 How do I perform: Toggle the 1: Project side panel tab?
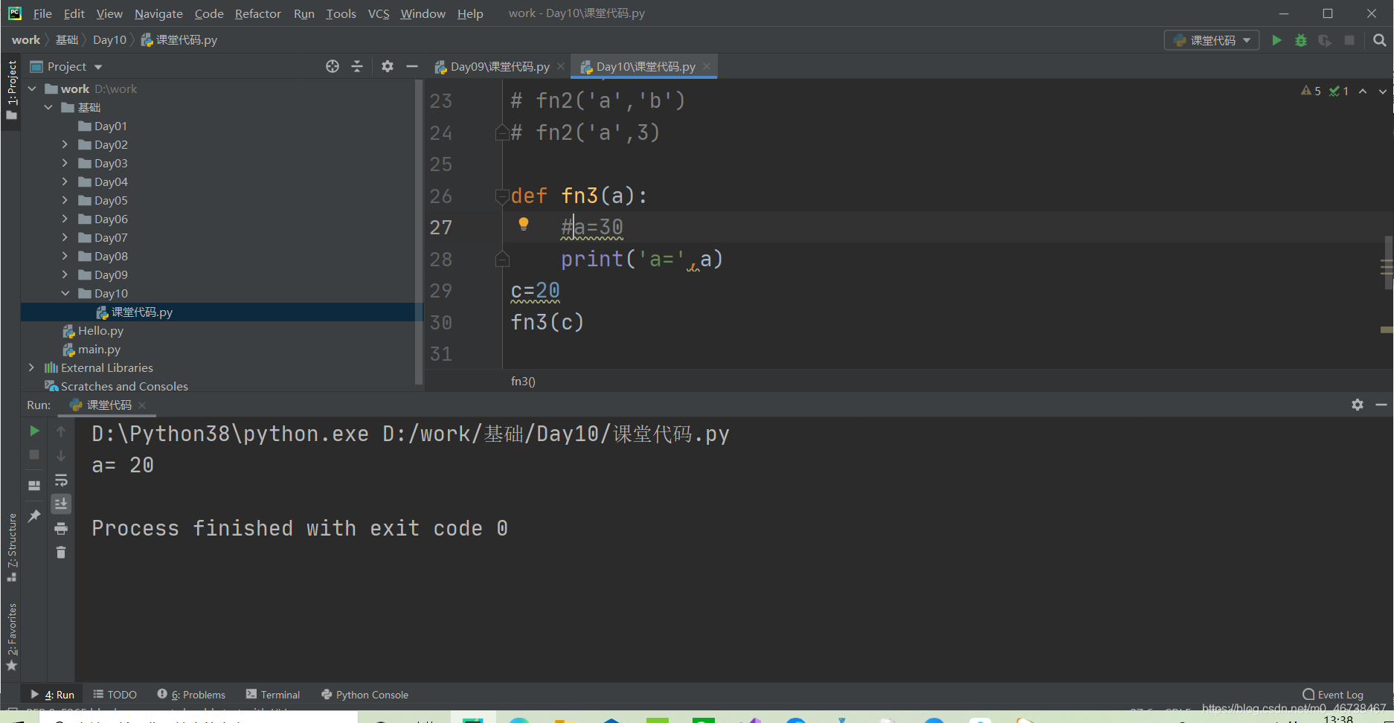pos(11,91)
